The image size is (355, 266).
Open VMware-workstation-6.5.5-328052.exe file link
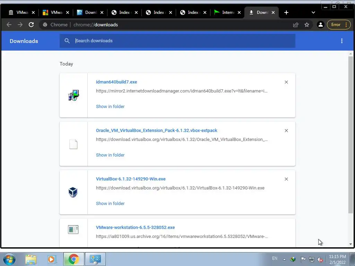[136, 227]
